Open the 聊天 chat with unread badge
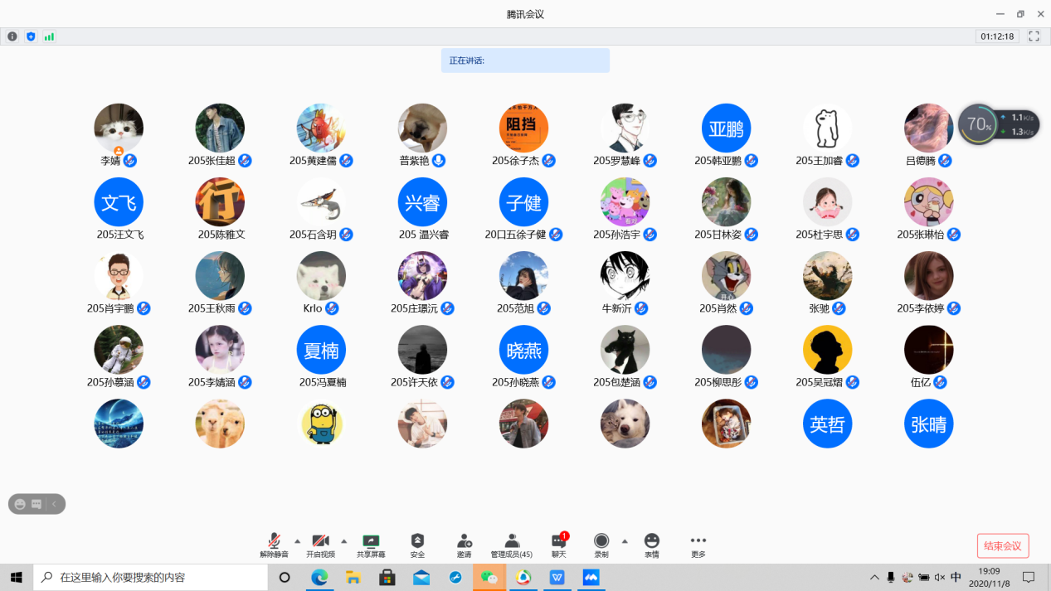The height and width of the screenshot is (591, 1051). tap(558, 545)
